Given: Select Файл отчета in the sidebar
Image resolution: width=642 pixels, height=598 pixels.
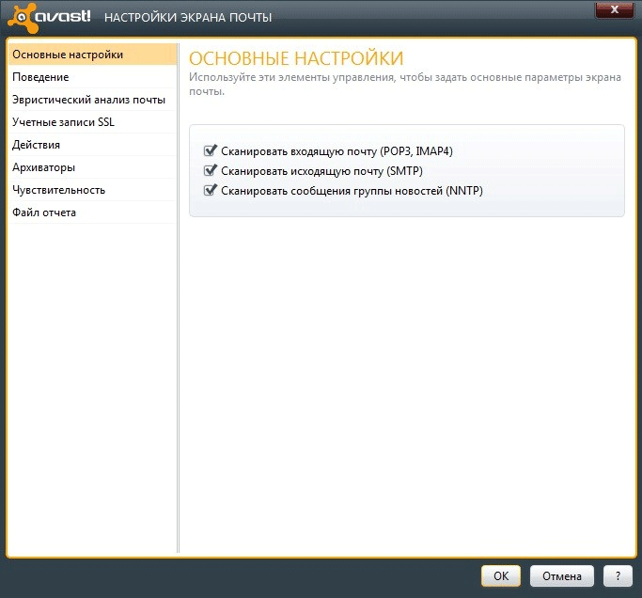Looking at the screenshot, I should (44, 212).
